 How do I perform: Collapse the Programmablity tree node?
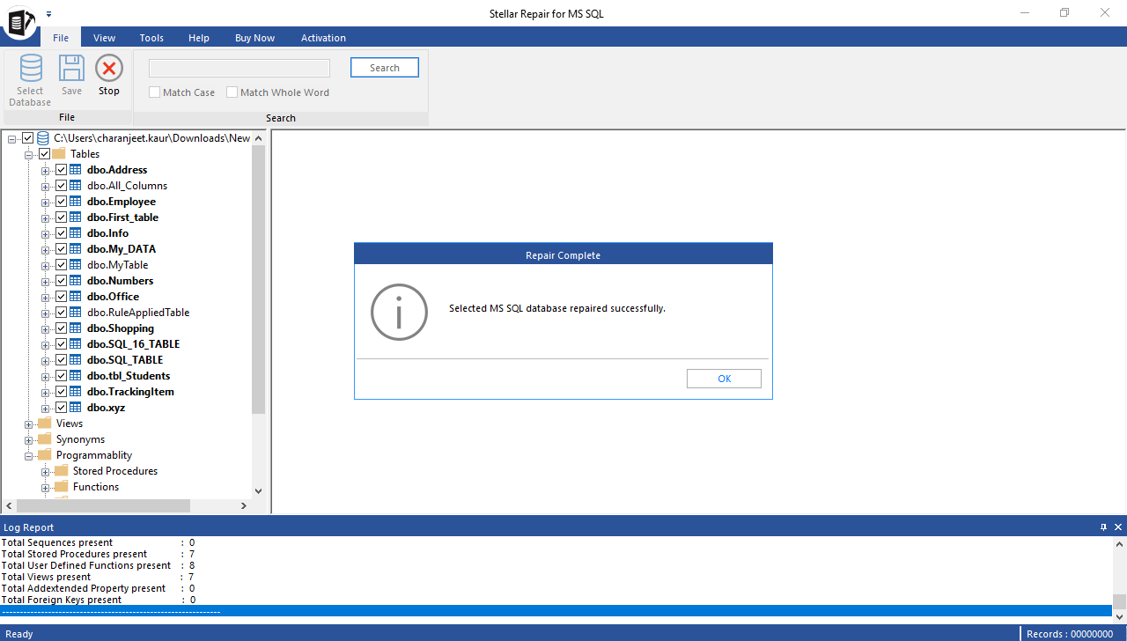pyautogui.click(x=29, y=455)
